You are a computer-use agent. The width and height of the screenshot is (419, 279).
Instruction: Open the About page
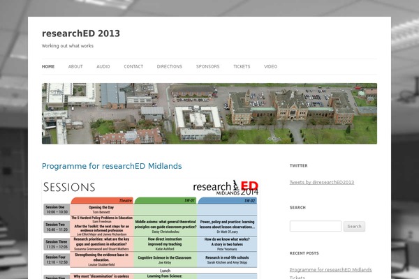75,66
